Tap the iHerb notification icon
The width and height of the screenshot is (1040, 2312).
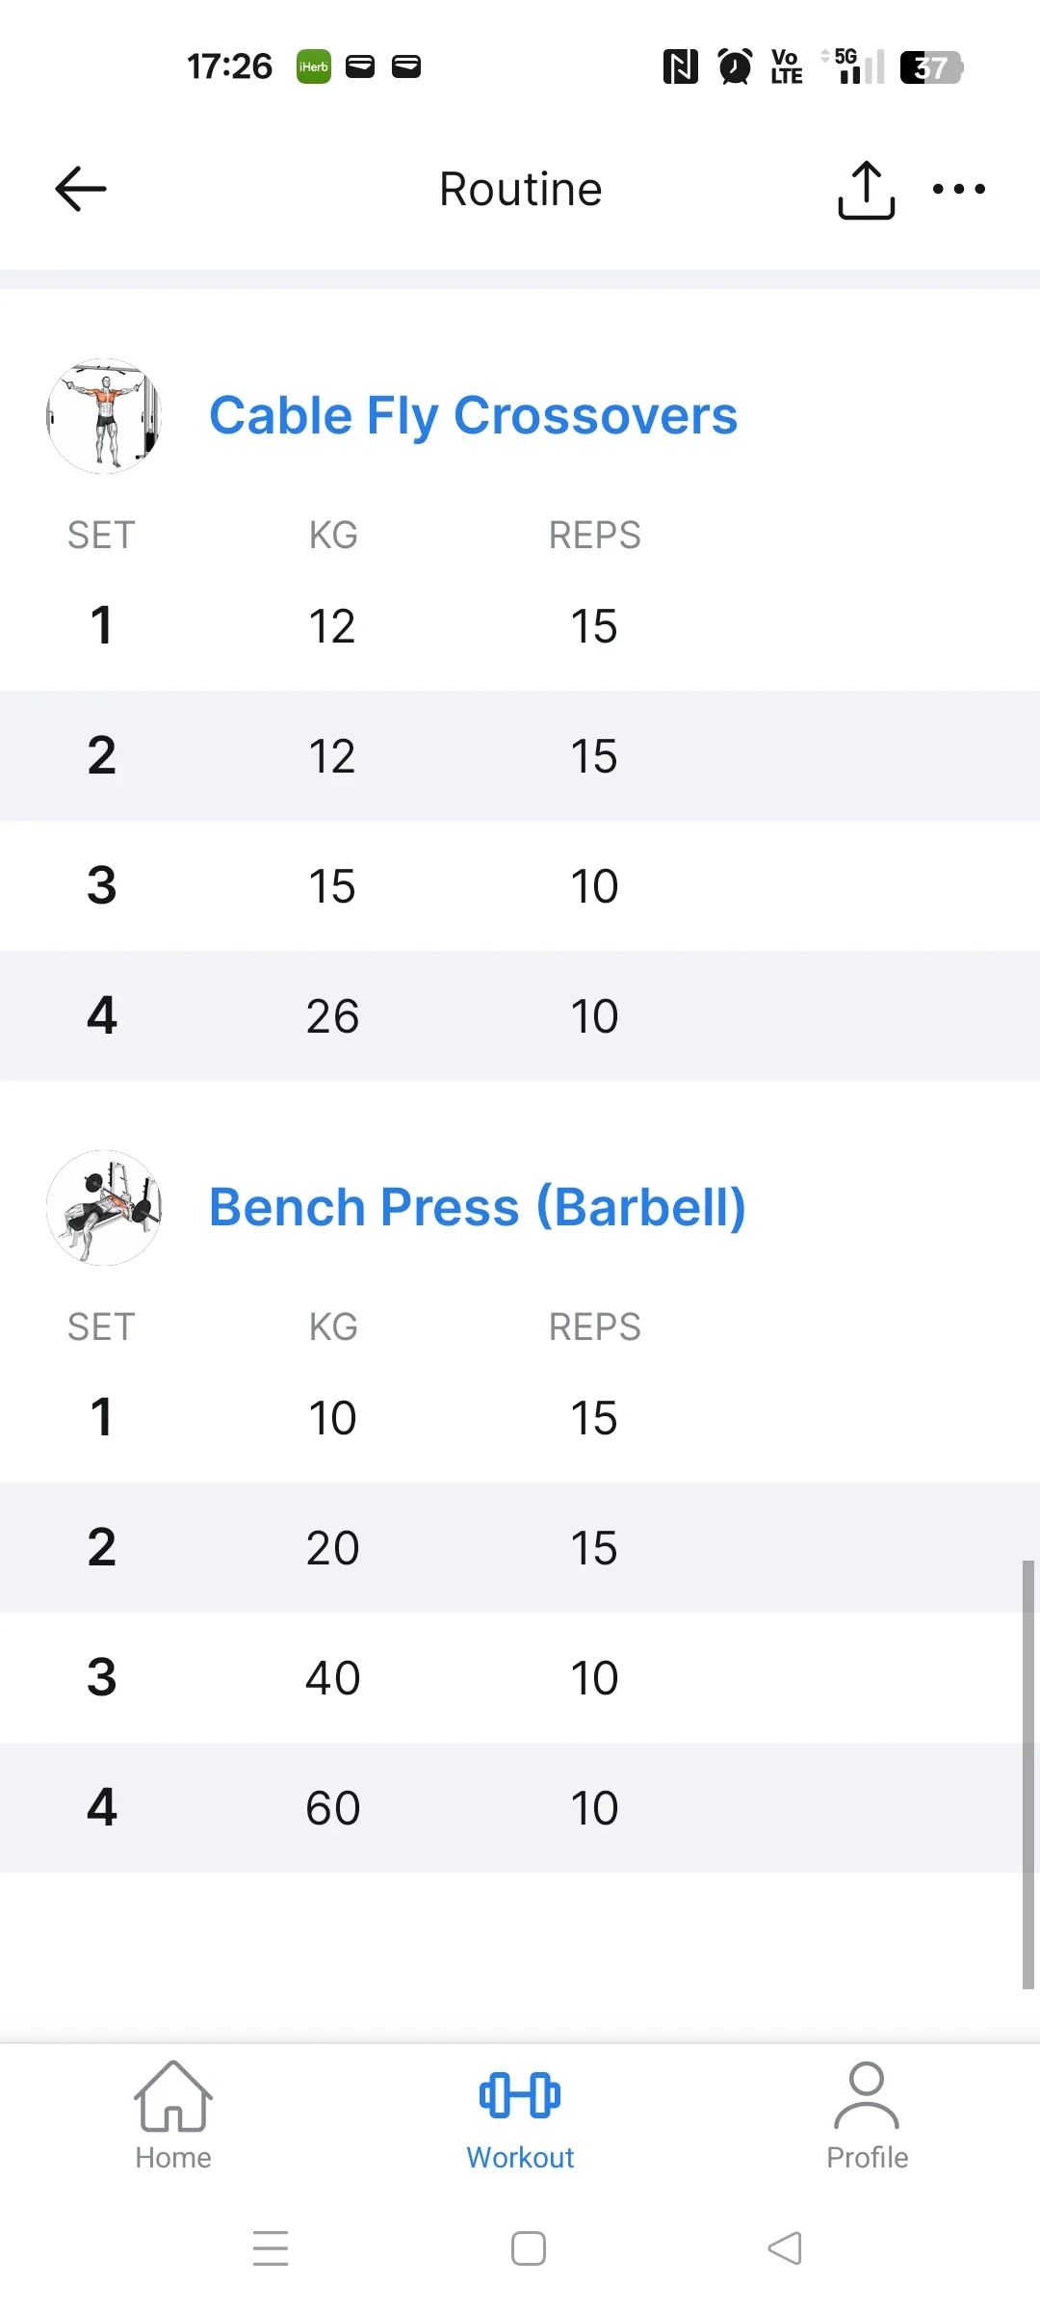[313, 66]
